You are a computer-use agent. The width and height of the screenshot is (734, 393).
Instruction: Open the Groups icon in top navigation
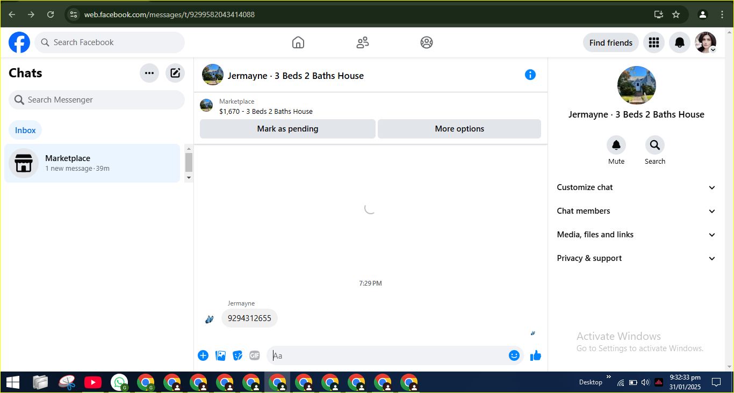tap(427, 42)
